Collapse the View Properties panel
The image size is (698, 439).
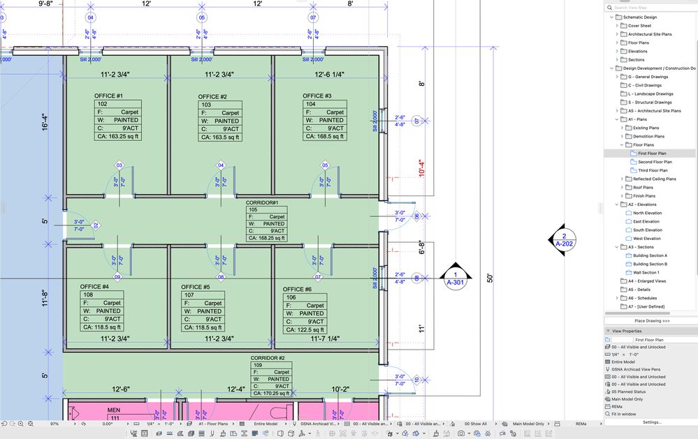click(x=608, y=331)
